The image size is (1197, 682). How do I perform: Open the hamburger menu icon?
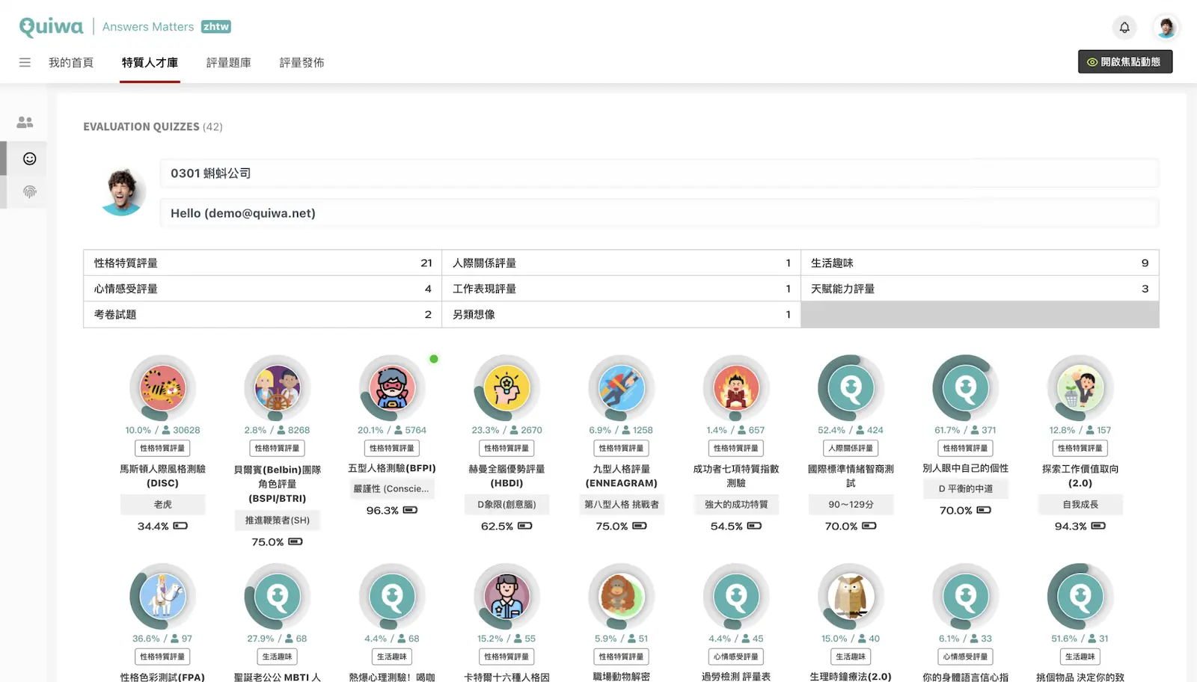point(25,63)
